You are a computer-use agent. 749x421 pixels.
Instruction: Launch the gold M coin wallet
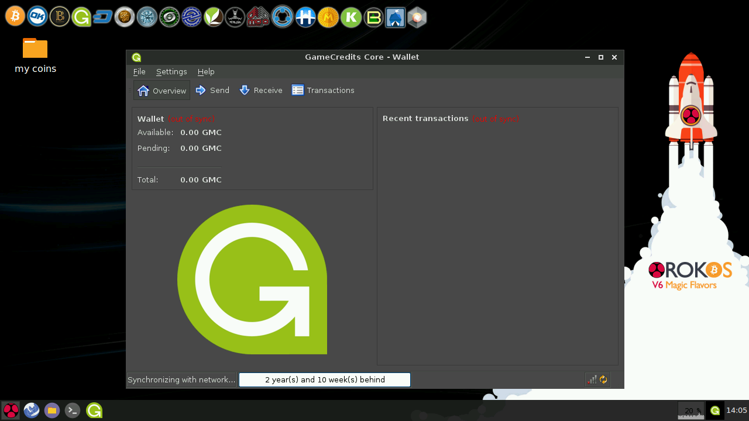328,18
